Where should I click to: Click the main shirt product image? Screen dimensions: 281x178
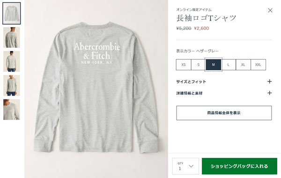pos(96,89)
